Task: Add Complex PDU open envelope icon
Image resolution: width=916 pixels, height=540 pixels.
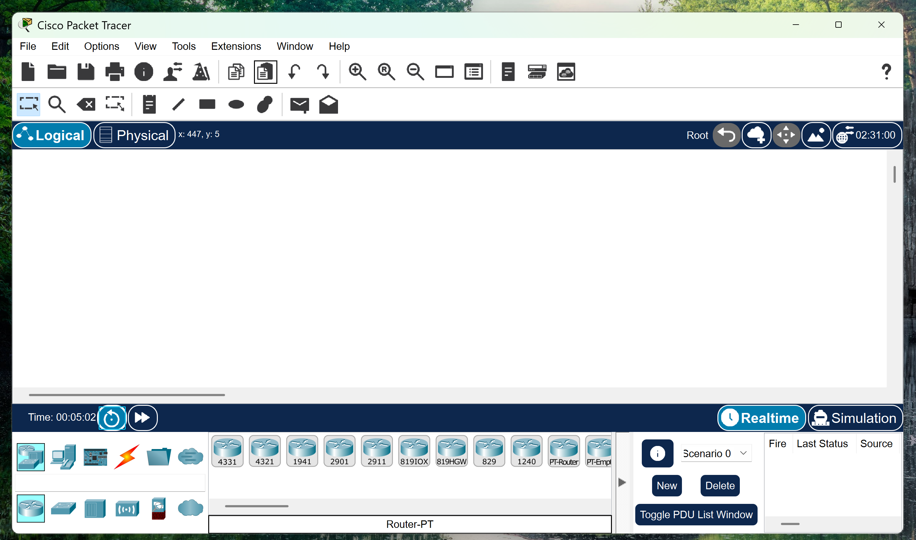Action: [x=328, y=105]
